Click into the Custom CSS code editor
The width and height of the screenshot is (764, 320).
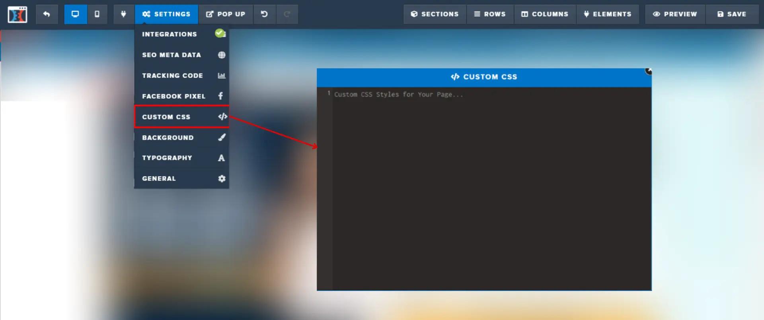point(492,188)
